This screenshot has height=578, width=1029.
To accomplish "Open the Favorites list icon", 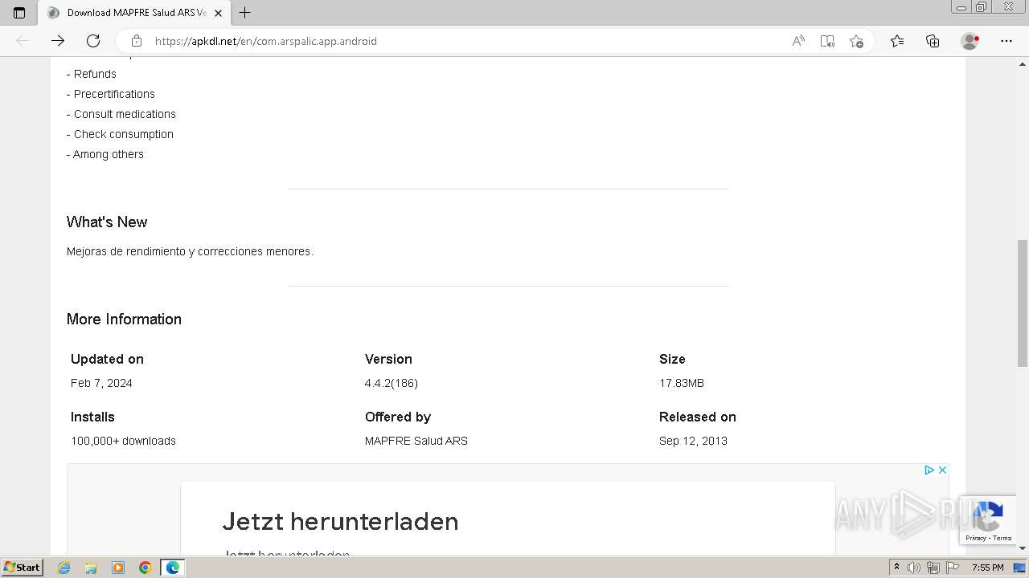I will (897, 41).
